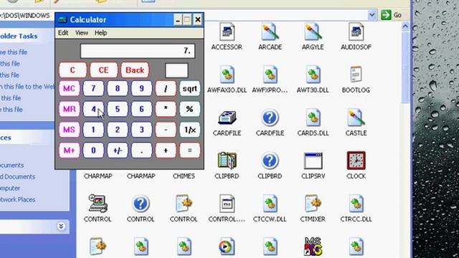Select the CTRCC.DLL file icon
459x258 pixels.
click(356, 204)
